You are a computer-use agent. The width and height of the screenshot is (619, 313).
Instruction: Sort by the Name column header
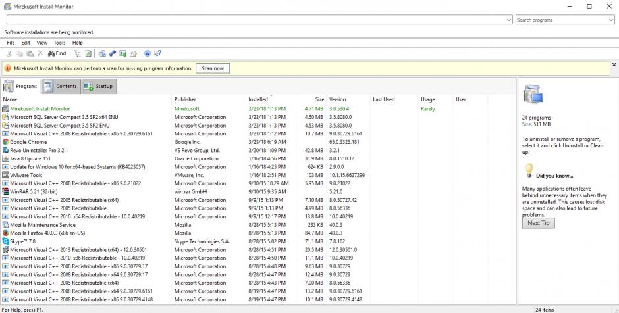click(x=86, y=100)
